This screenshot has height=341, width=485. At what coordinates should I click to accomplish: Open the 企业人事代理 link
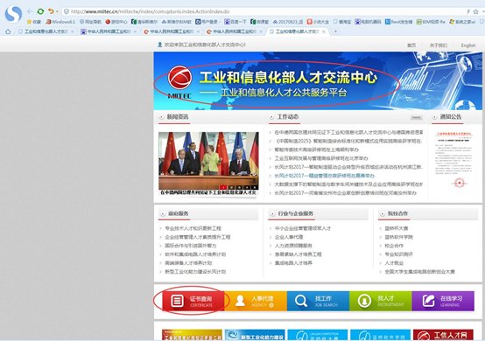click(x=289, y=237)
